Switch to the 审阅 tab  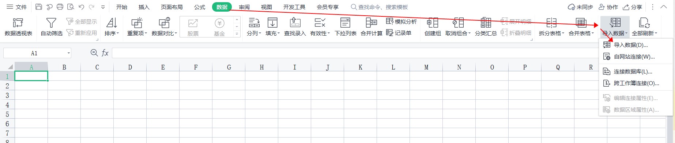click(x=244, y=7)
